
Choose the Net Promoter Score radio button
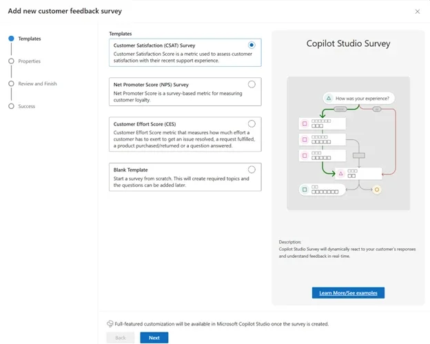tap(252, 84)
